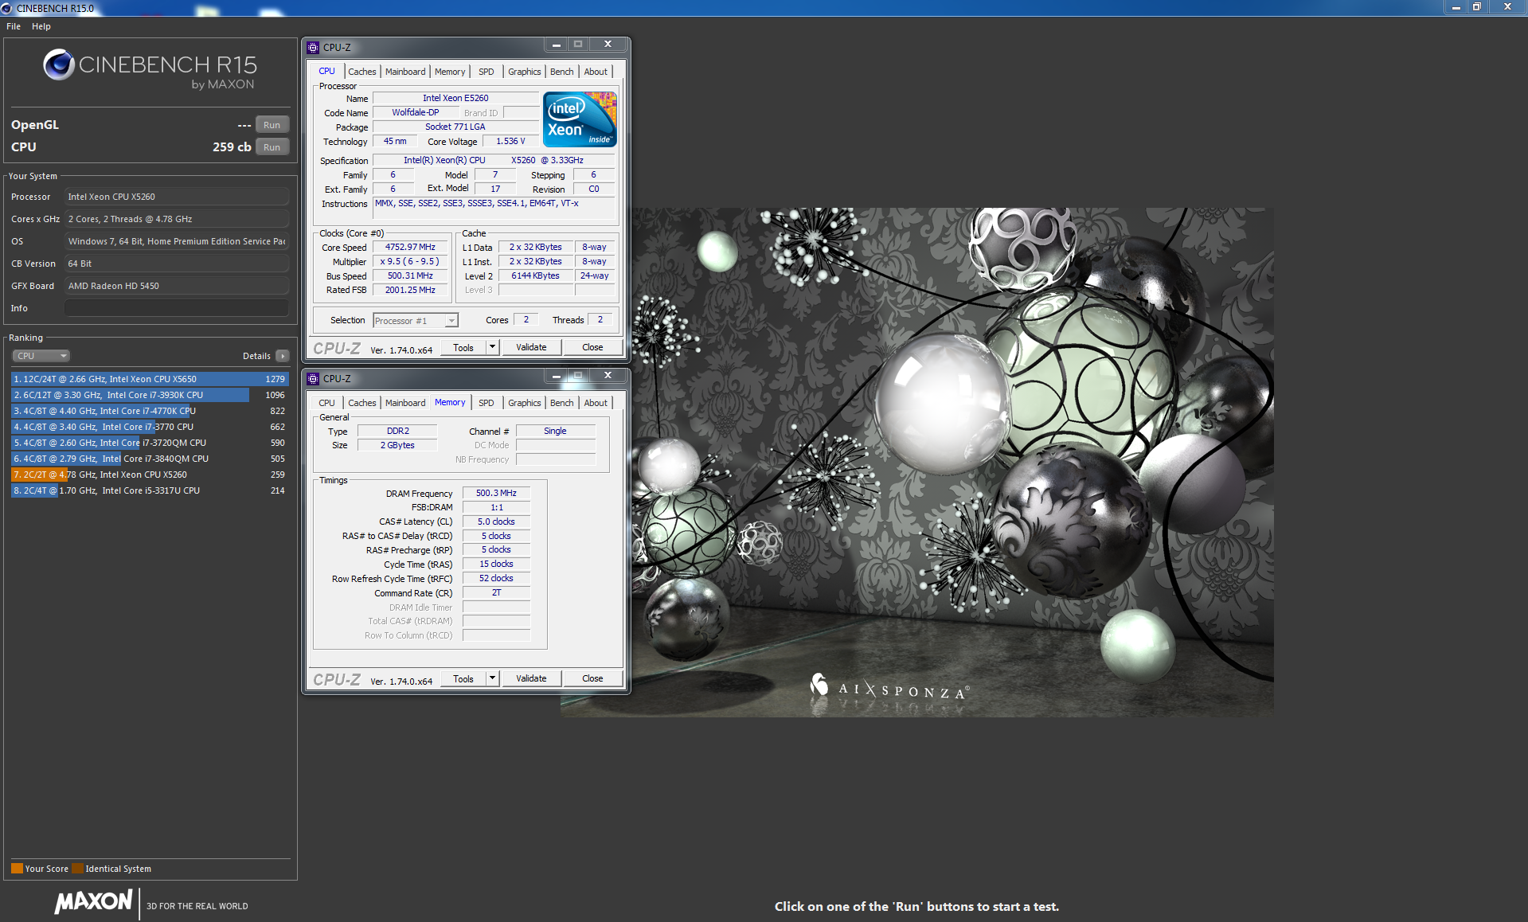Switch to Graphics tab in top CPU-Z
The image size is (1528, 922).
524,72
